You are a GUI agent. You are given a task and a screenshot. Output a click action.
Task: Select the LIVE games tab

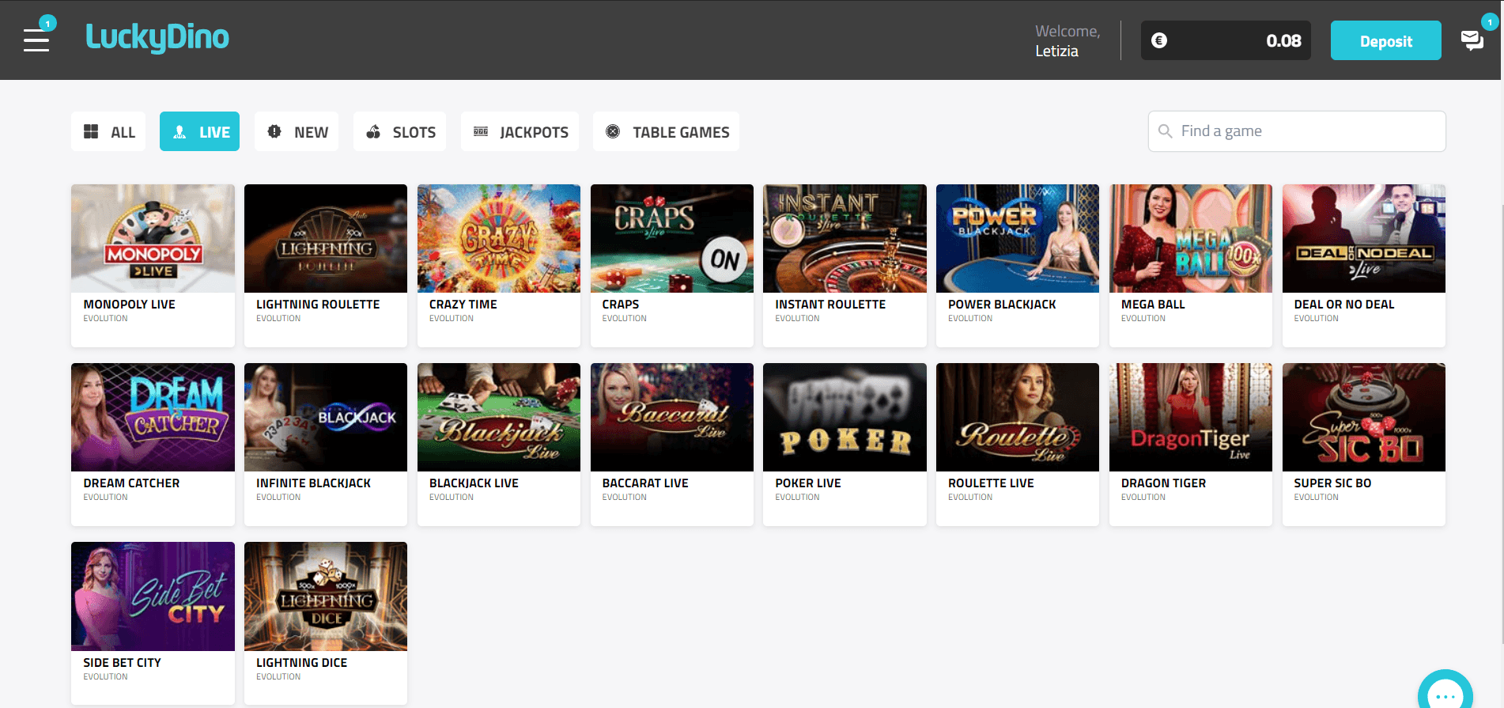point(199,131)
